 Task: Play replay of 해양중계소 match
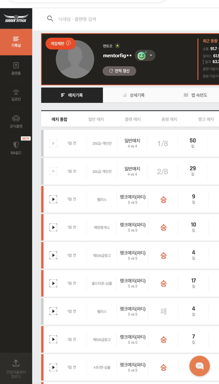tap(53, 227)
